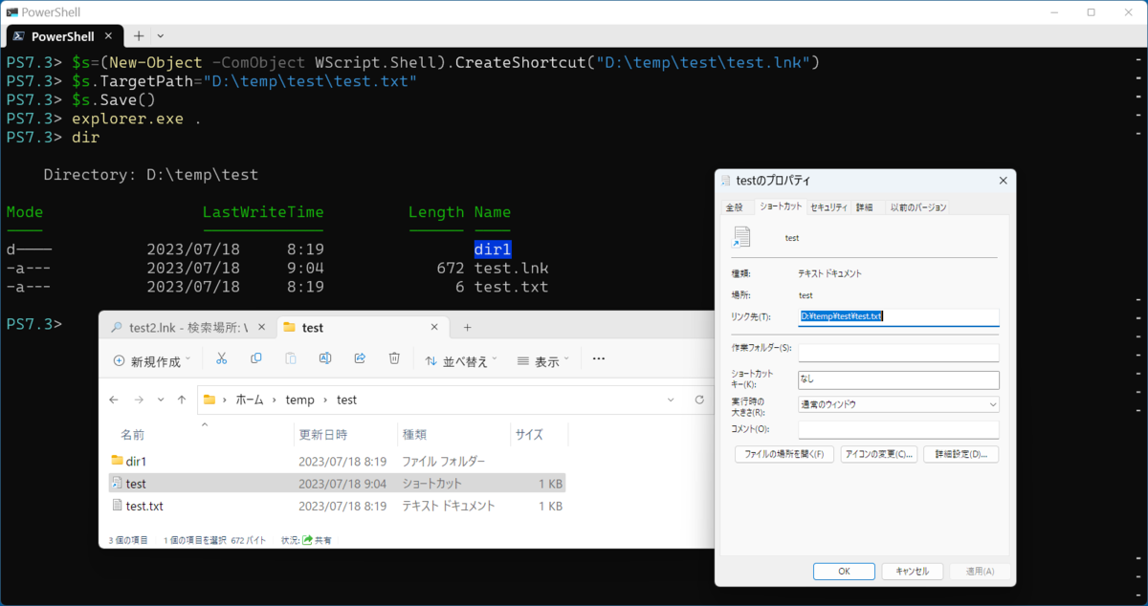Click the shared status icon in Explorer status bar
Screen dimensions: 1148x606
click(x=307, y=540)
